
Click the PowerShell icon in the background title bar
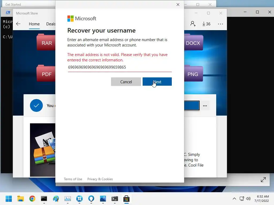tap(8, 12)
